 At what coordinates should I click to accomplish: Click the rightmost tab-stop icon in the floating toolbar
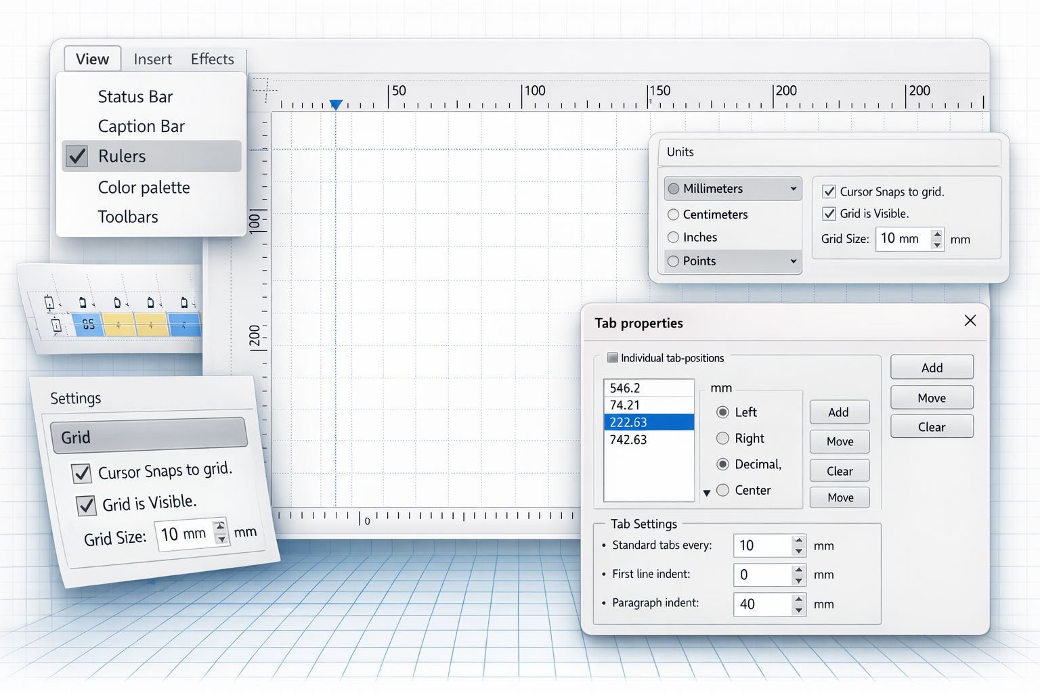point(184,303)
